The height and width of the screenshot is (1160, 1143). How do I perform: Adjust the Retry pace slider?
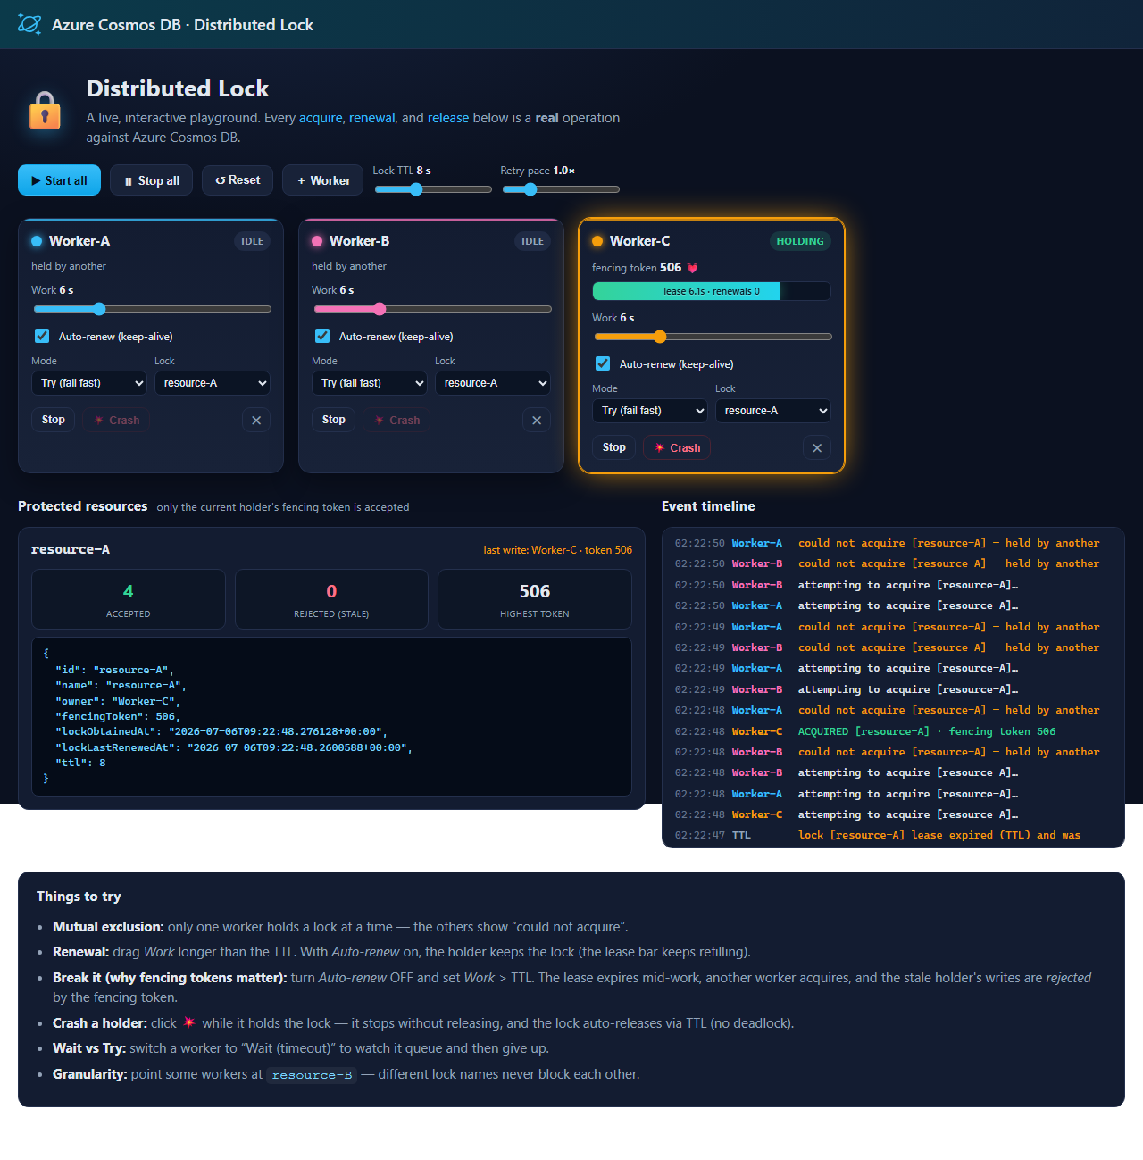(561, 189)
